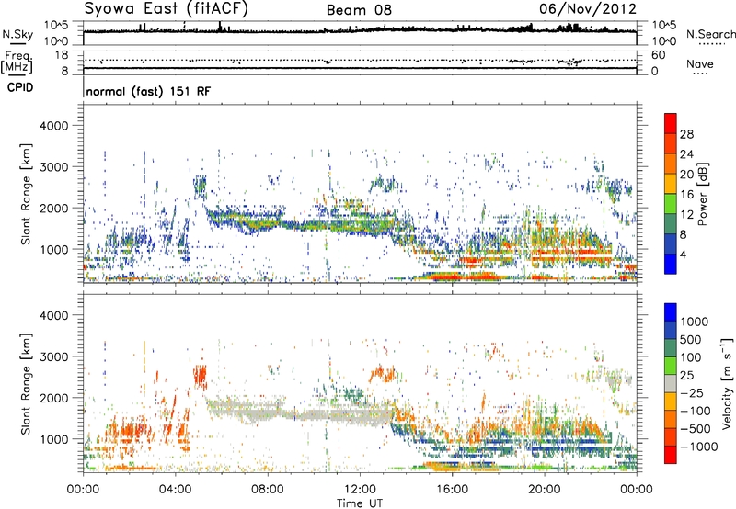Screen dimensions: 736x509
Task: Click the "16:00" time tick label
Action: pyautogui.click(x=452, y=490)
